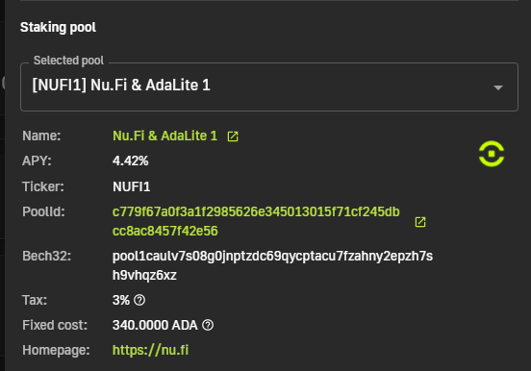Screen dimensions: 531x371
Task: Open external link icon beside pool name
Action: [x=233, y=136]
